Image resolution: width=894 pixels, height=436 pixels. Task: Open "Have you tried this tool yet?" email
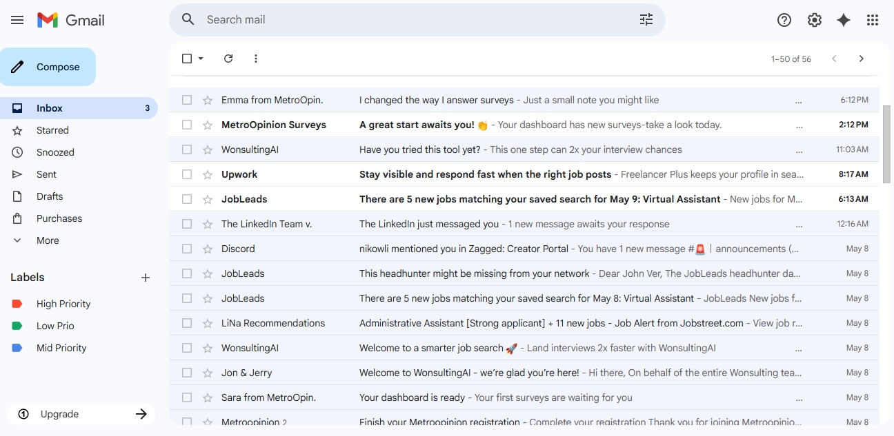pos(524,149)
